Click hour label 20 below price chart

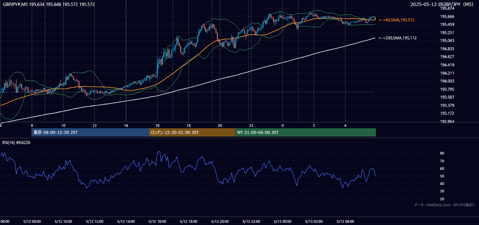coord(220,126)
